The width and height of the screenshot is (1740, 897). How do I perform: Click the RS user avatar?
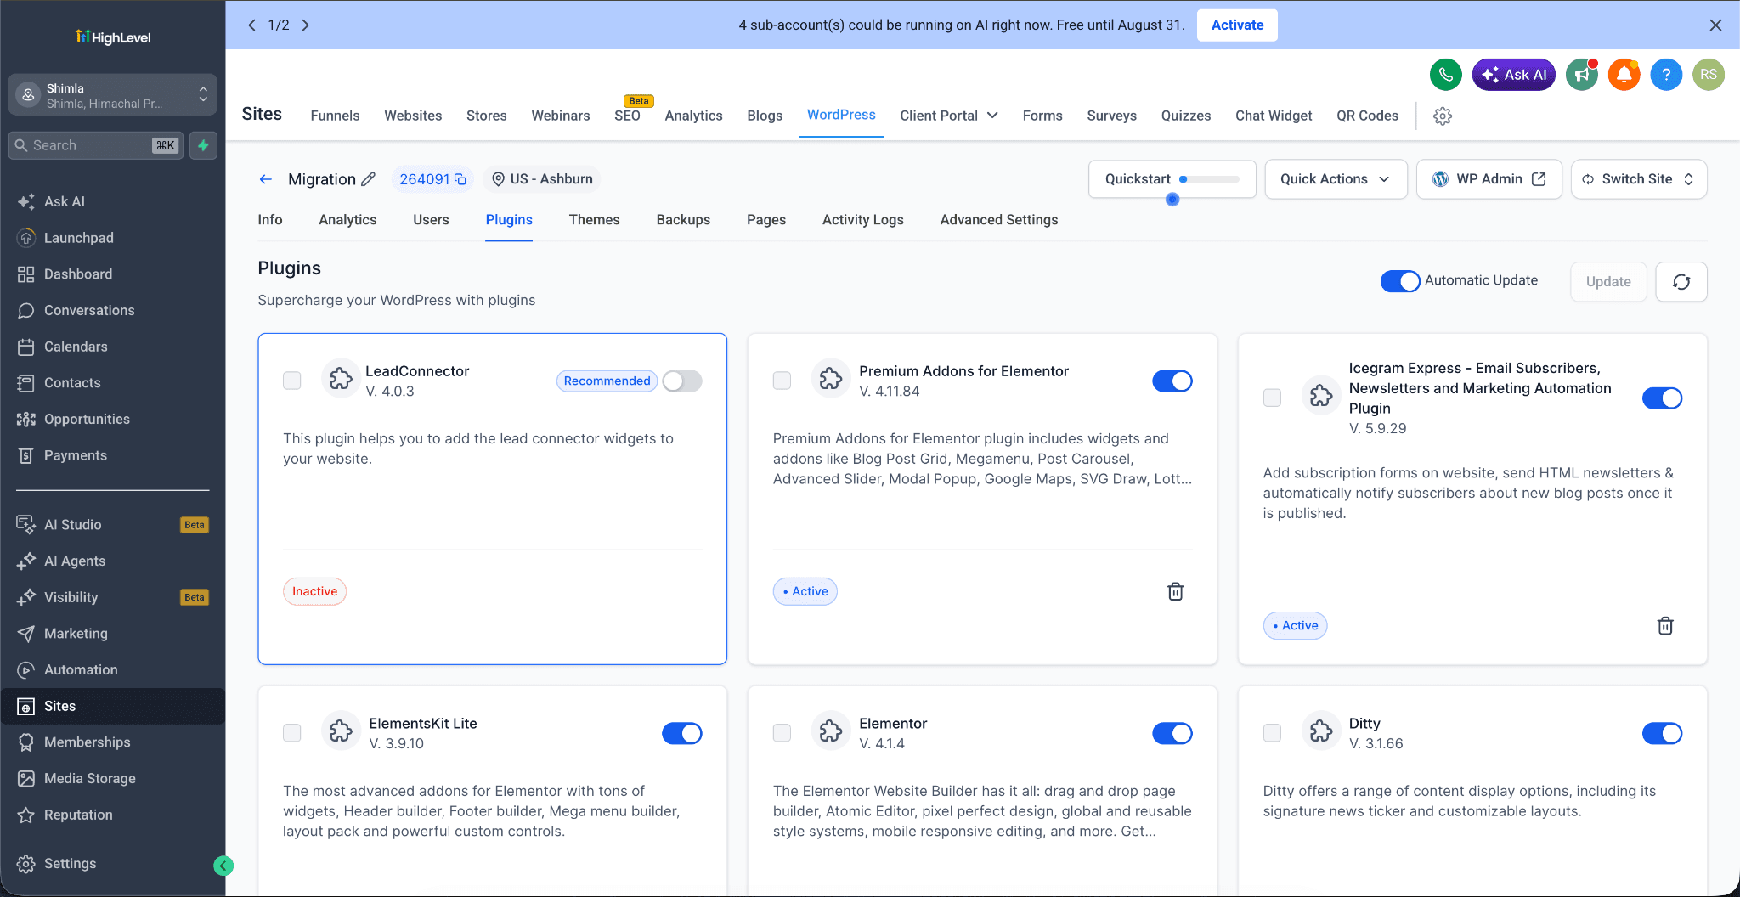1709,75
